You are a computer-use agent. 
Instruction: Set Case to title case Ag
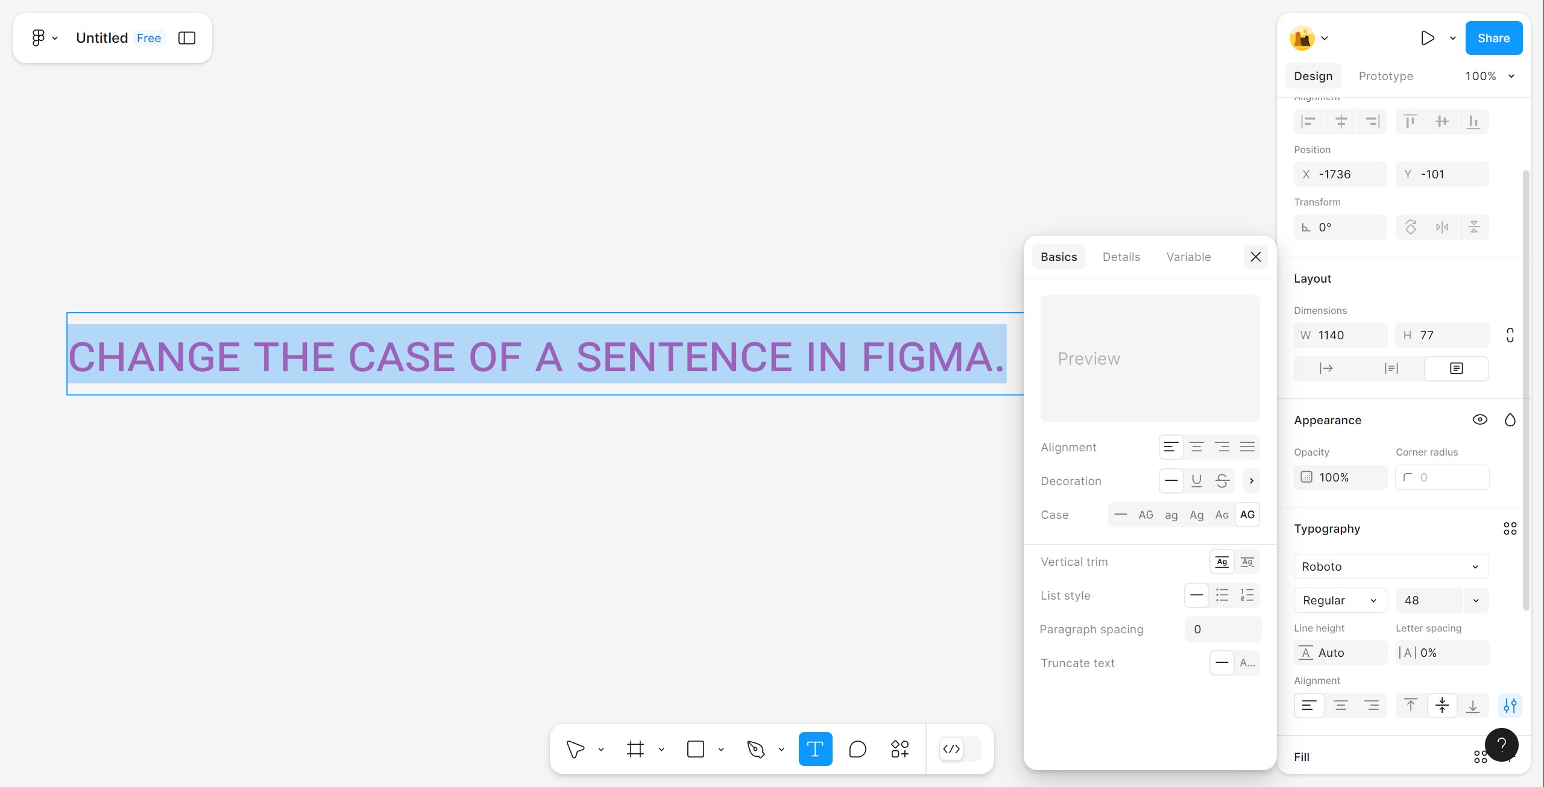[1197, 515]
